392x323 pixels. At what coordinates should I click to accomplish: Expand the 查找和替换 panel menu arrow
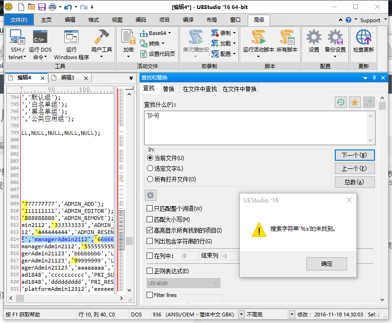[365, 78]
